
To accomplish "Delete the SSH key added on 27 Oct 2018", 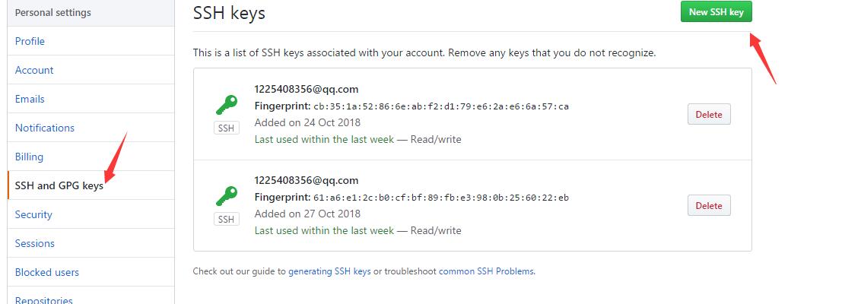I will point(709,205).
